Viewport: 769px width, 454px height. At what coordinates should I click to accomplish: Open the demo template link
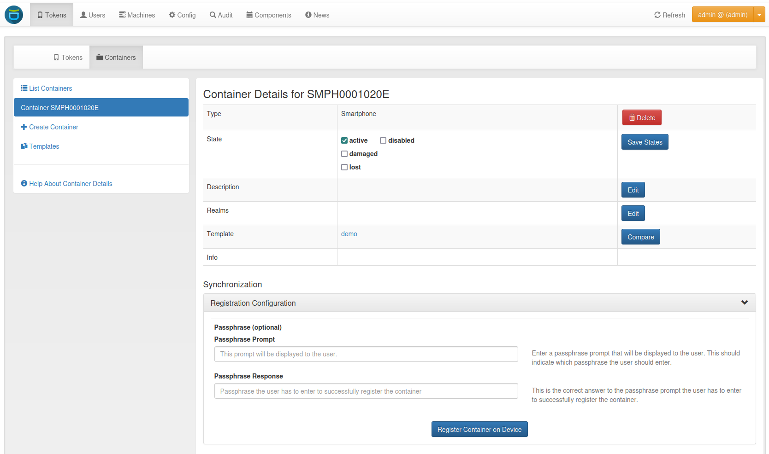point(349,234)
